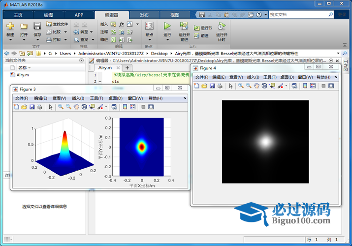Open the Run (运行) dropdown arrow
This screenshot has width=352, height=246.
pos(167,40)
